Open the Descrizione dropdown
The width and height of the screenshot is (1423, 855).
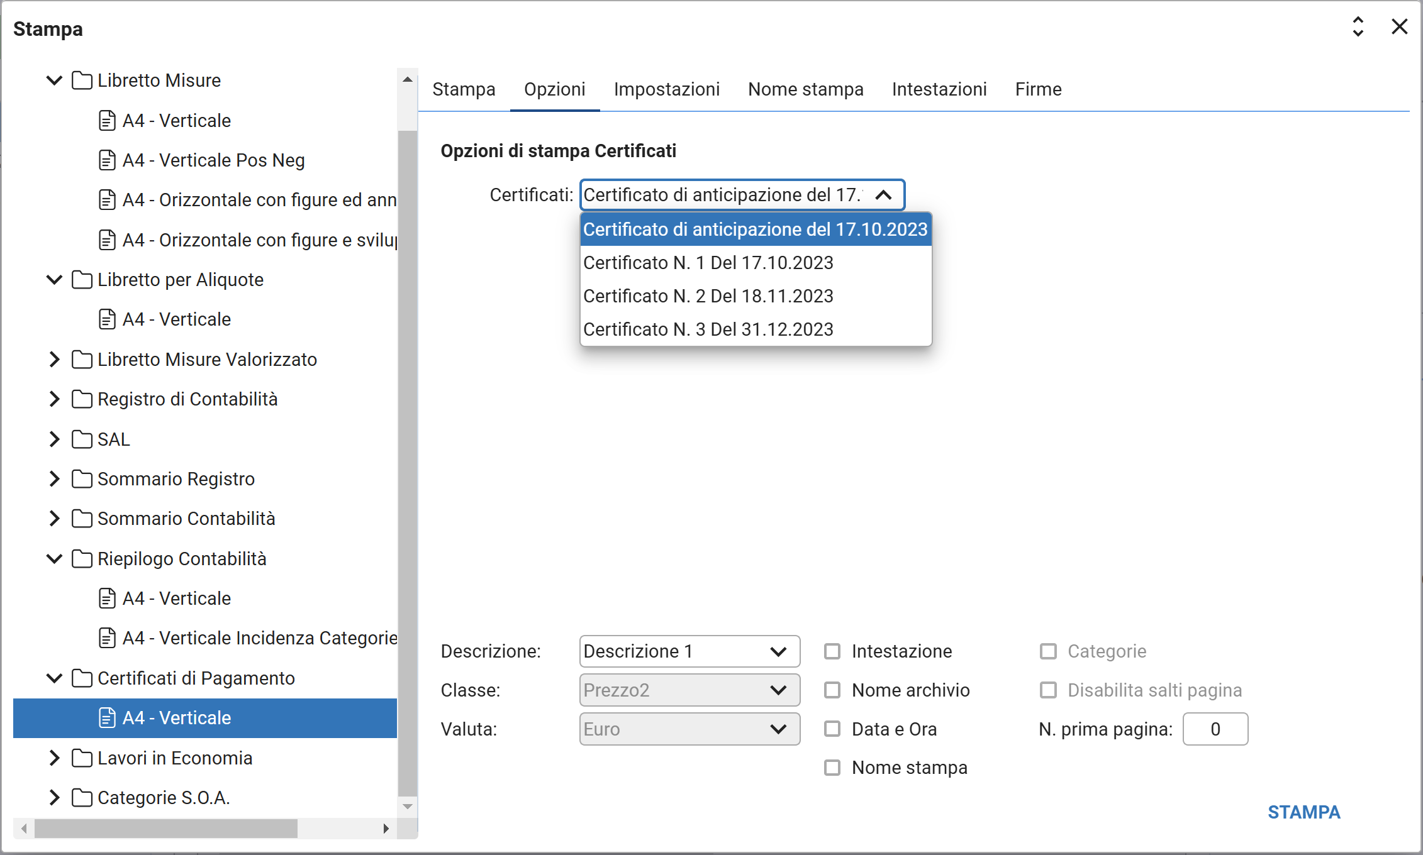coord(689,651)
